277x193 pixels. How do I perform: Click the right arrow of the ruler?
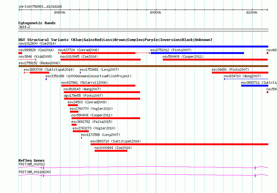[x=267, y=10]
